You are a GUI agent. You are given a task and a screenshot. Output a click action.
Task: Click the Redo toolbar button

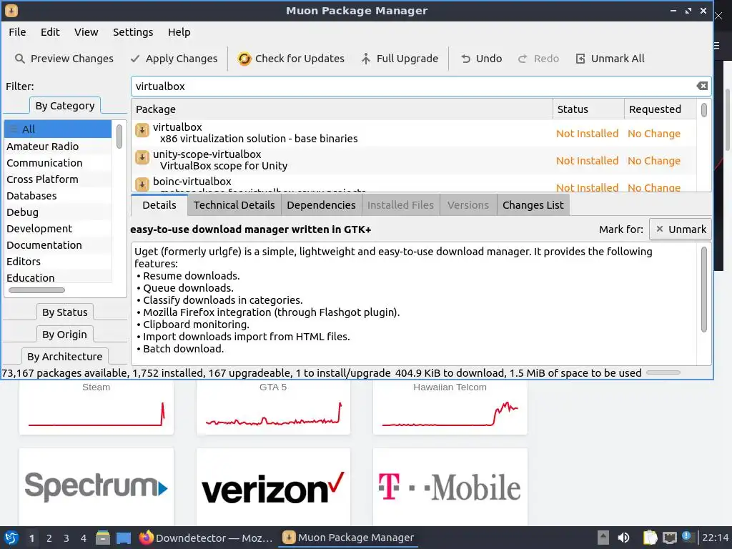point(538,59)
